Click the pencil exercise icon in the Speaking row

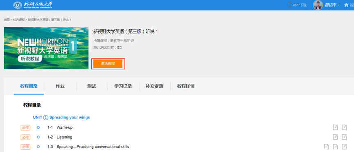(344, 147)
